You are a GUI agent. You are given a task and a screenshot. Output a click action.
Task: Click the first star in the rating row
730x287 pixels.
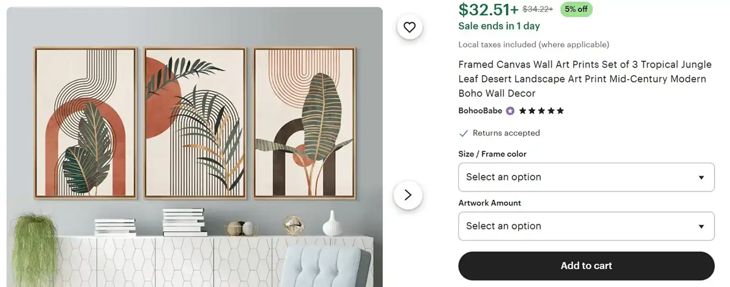[524, 110]
